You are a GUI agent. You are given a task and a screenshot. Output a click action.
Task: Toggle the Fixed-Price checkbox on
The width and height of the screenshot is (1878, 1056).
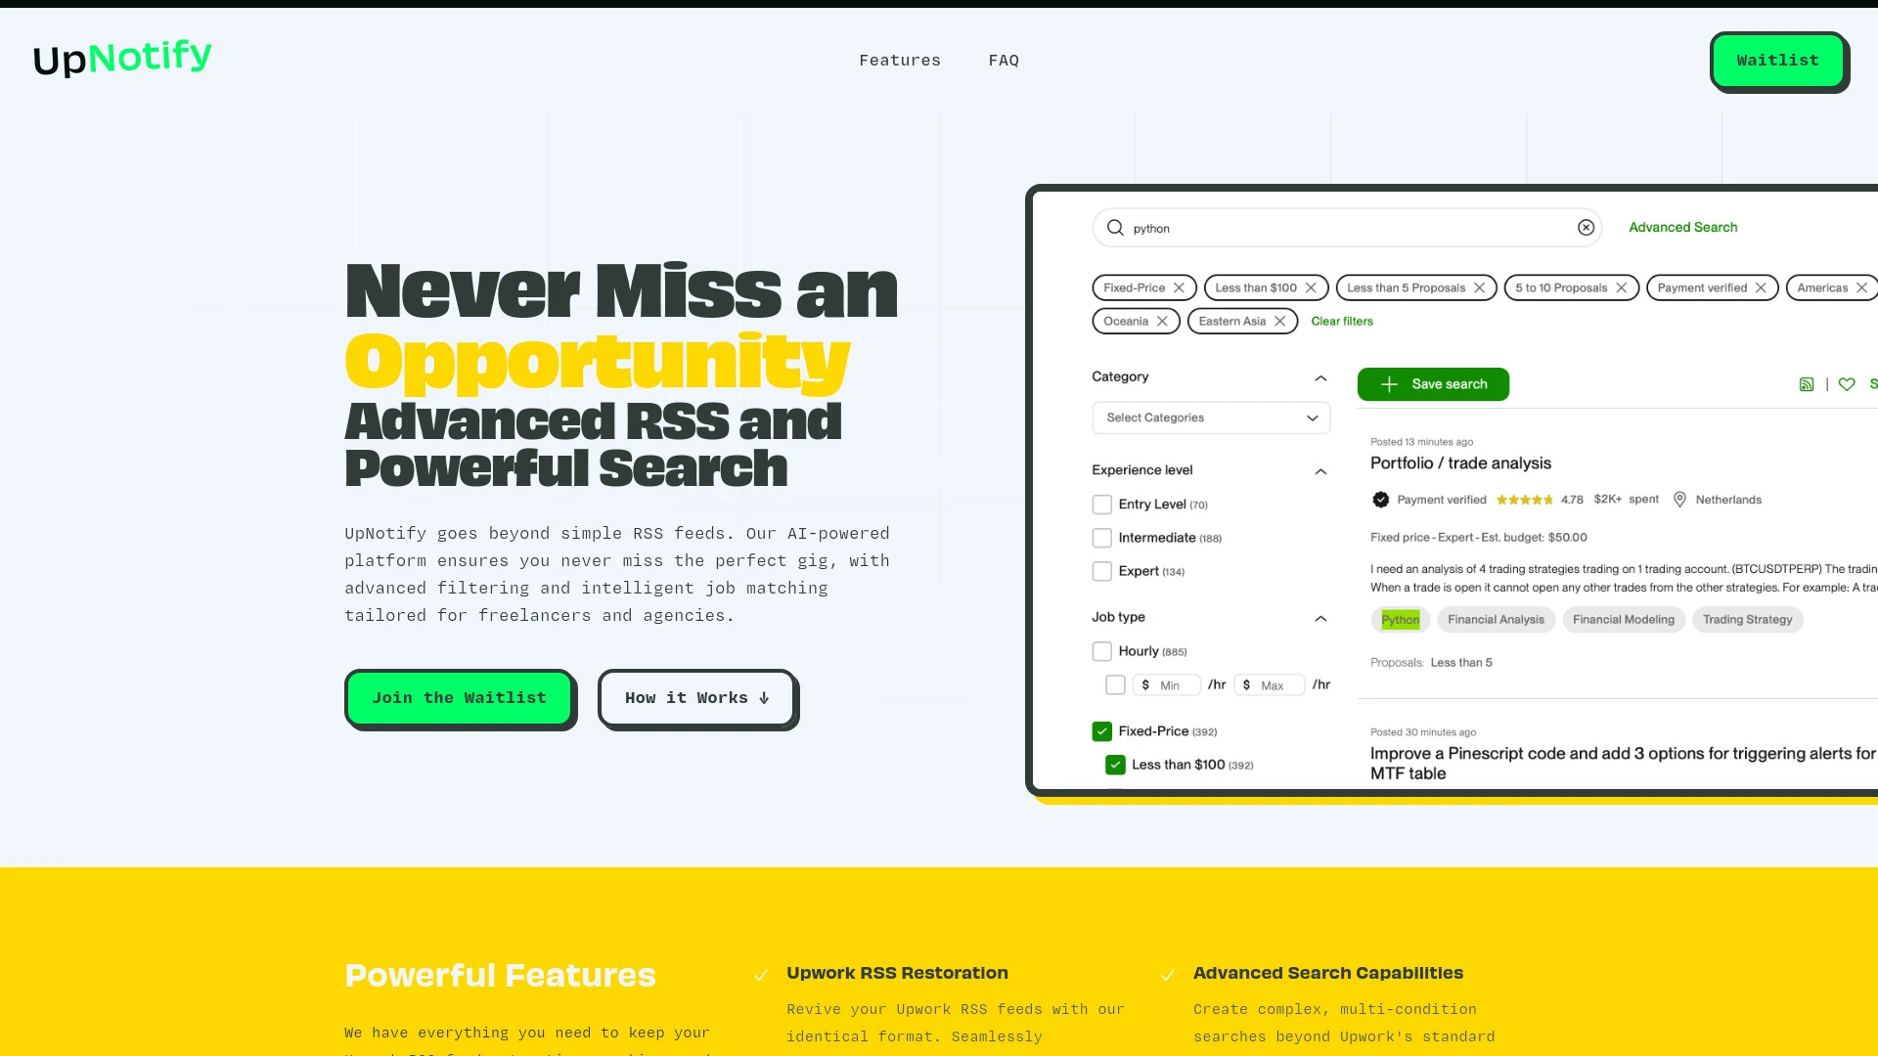[x=1101, y=731]
